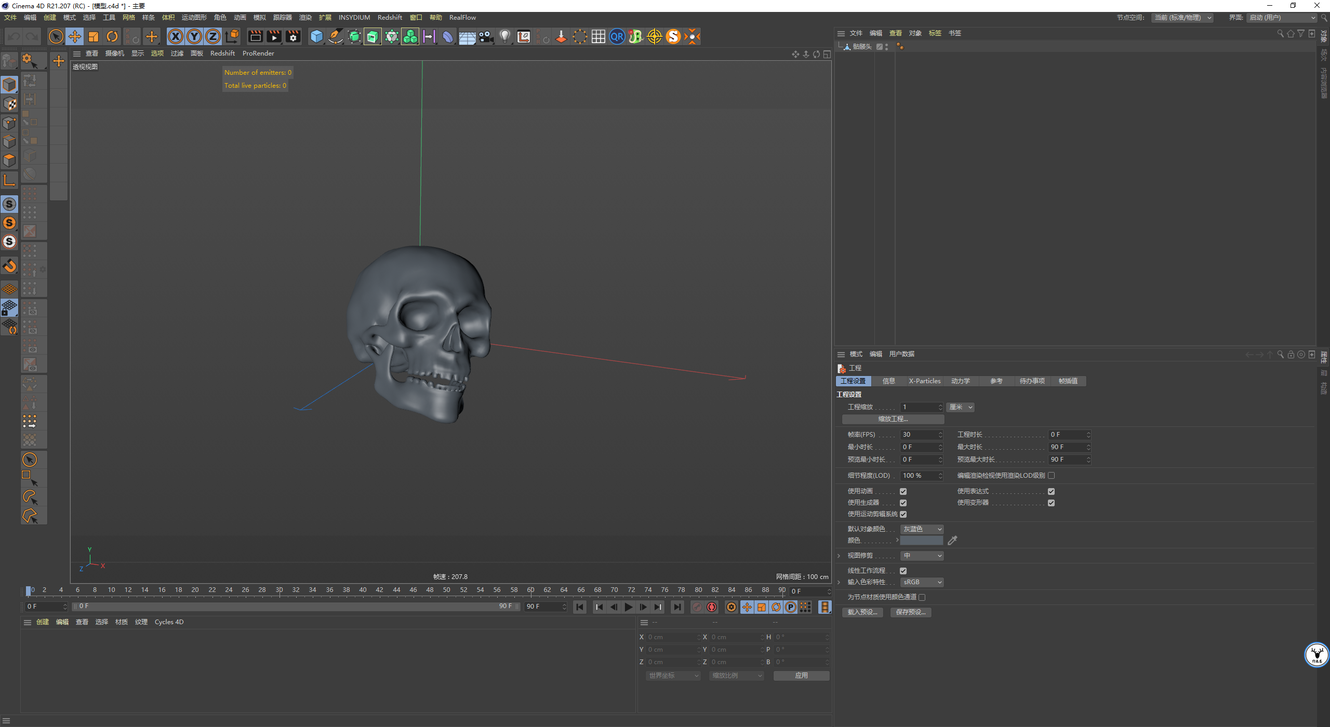Viewport: 1330px width, 727px height.
Task: Toggle the 使用动画 checkbox
Action: click(x=903, y=491)
